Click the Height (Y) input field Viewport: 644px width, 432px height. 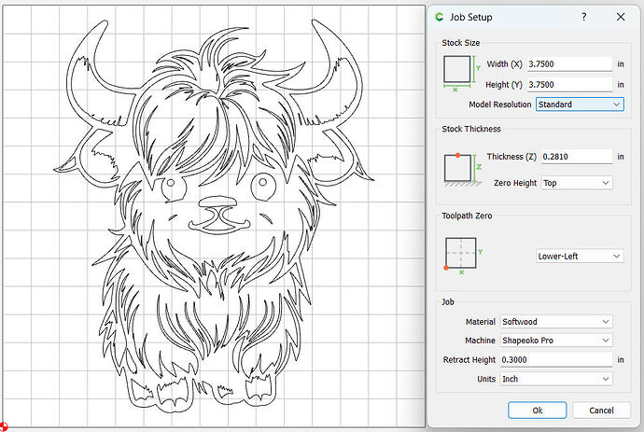[x=569, y=85]
